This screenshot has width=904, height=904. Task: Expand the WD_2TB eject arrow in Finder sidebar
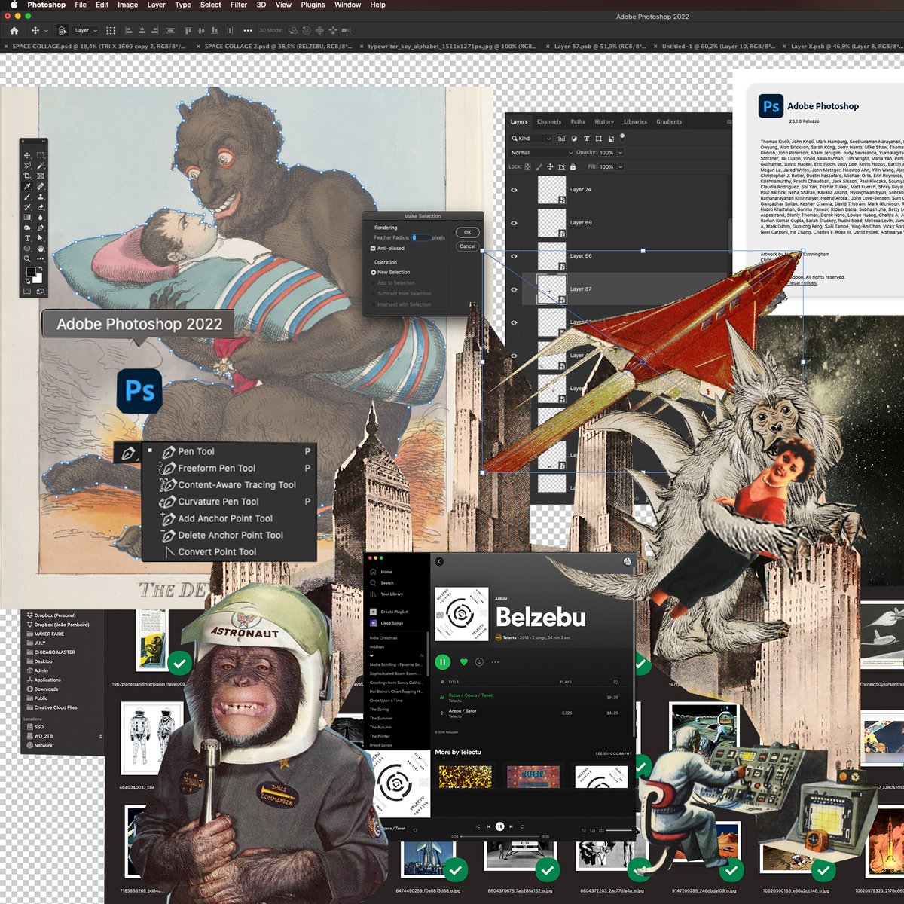100,736
